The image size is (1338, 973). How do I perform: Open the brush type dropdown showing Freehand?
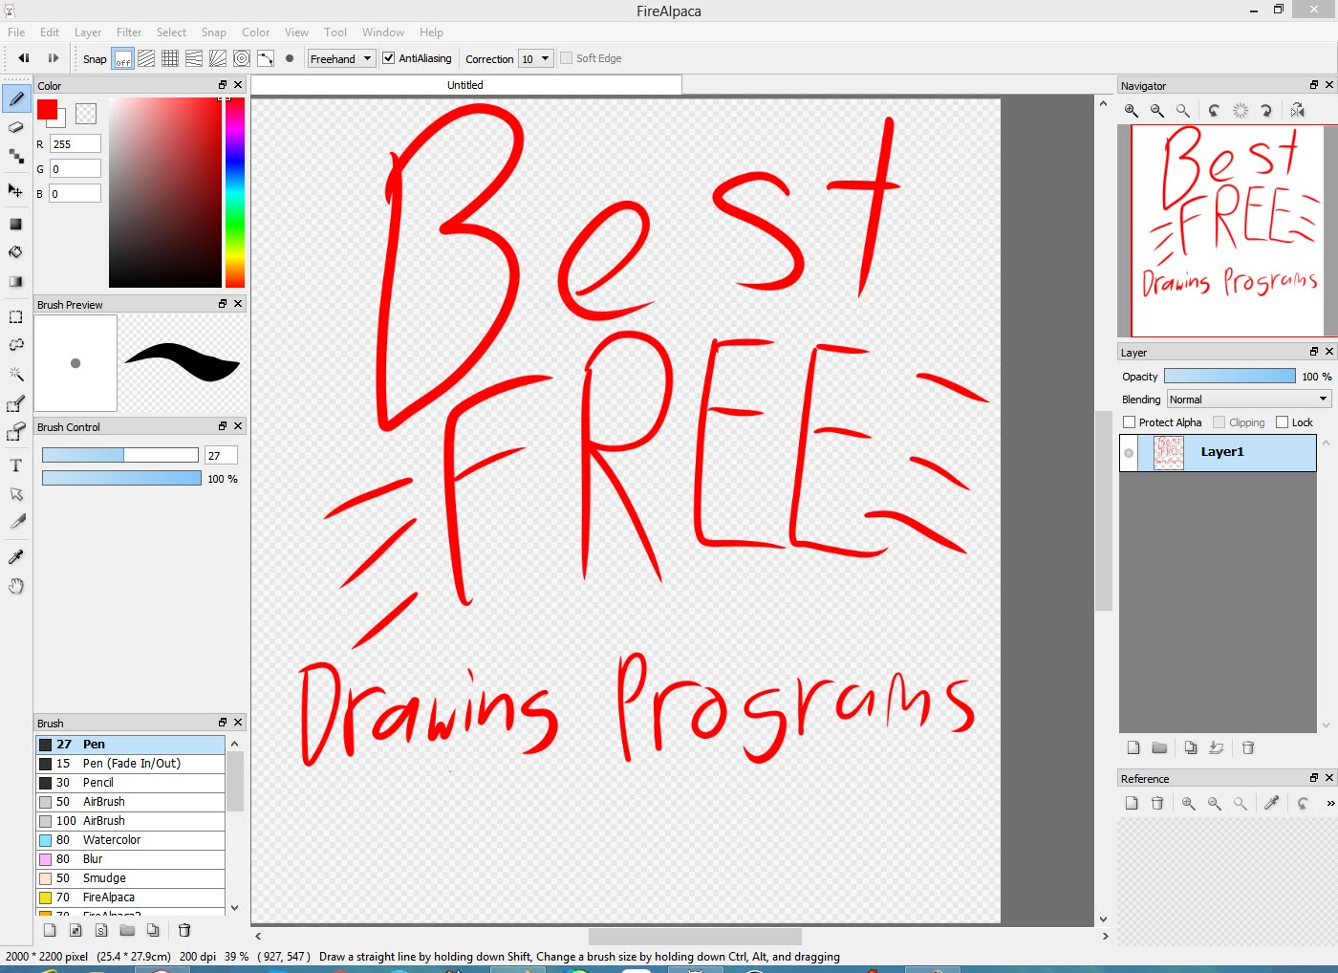point(340,58)
